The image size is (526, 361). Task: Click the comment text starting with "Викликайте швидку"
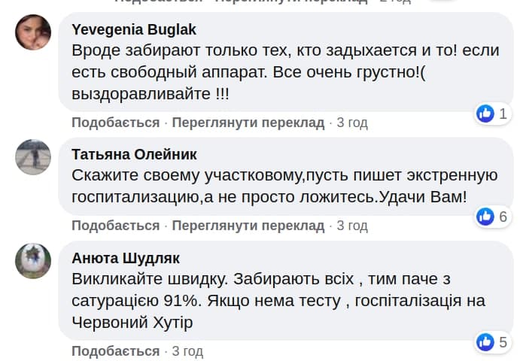pyautogui.click(x=278, y=301)
